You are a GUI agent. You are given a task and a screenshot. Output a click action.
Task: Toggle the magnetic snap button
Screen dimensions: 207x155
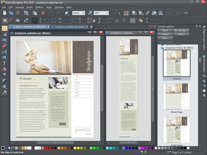tap(126, 13)
